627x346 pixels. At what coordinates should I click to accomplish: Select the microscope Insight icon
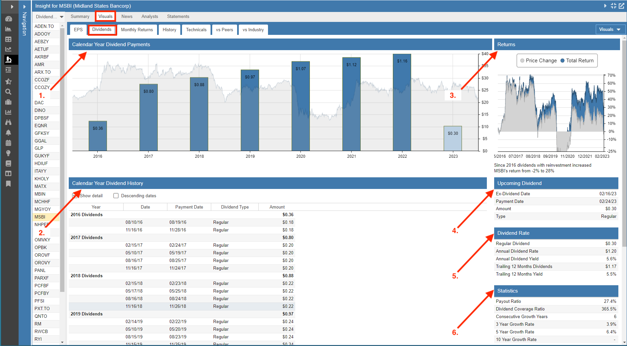9,59
